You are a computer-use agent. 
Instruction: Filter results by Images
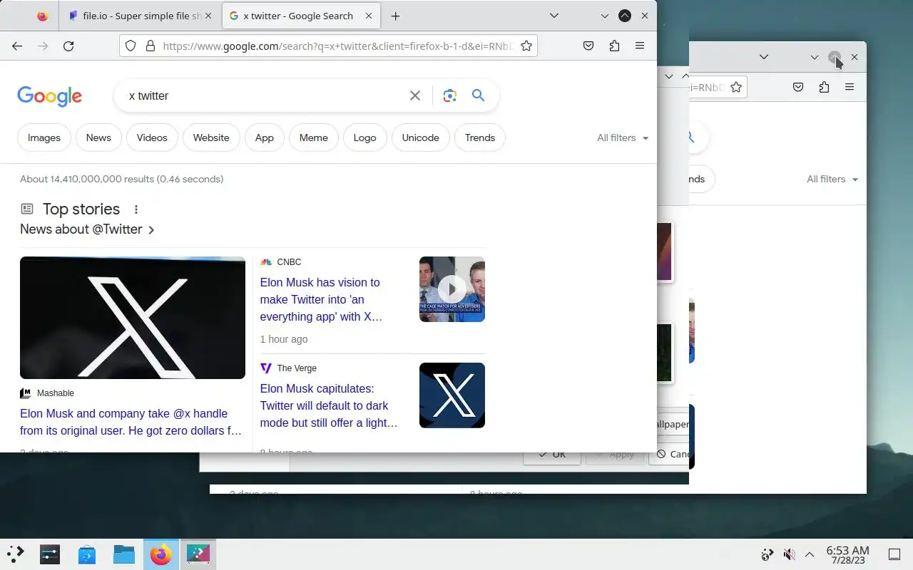[x=44, y=138]
